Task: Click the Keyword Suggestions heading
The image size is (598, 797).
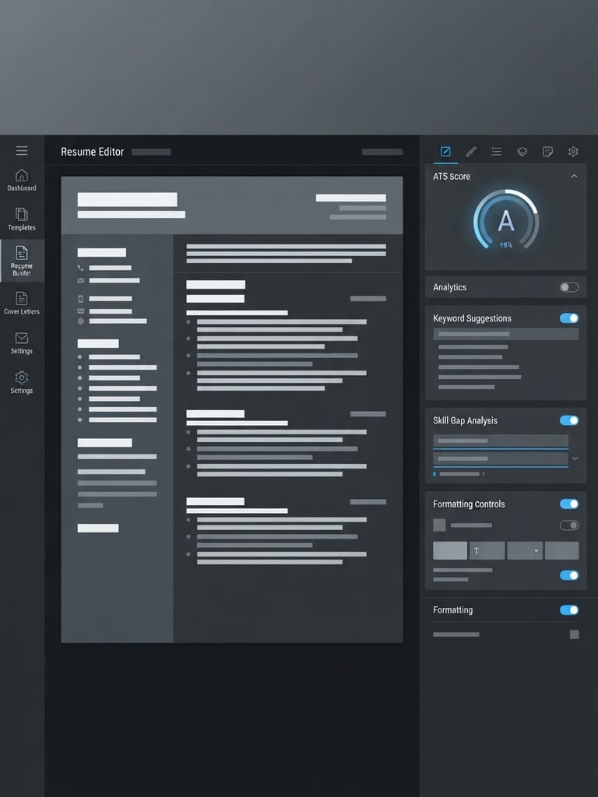Action: 472,318
